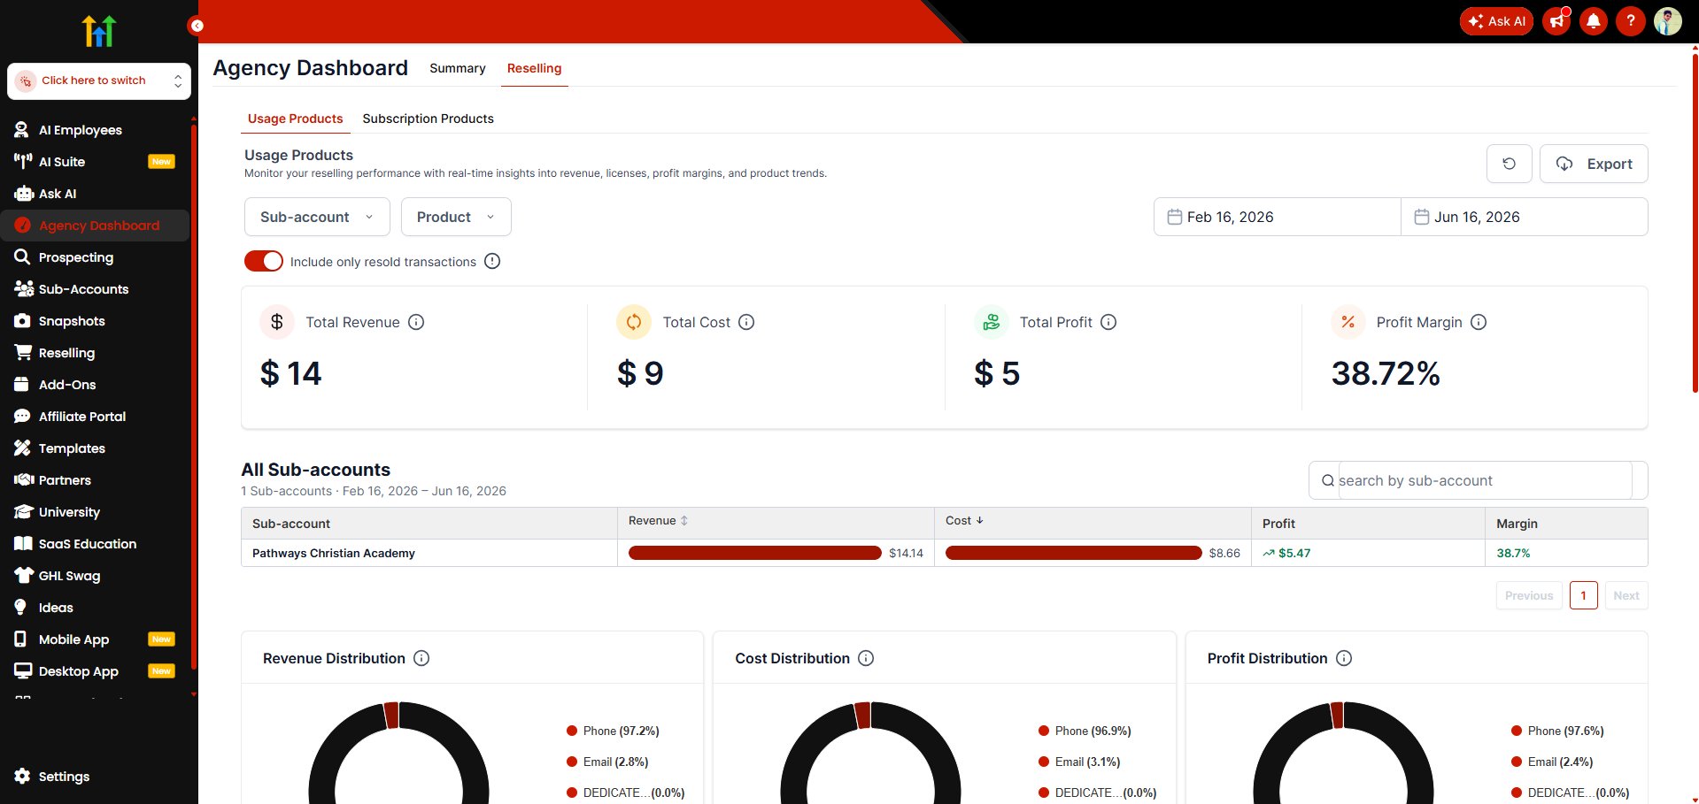Open Snapshots from the sidebar
This screenshot has width=1699, height=804.
pyautogui.click(x=72, y=321)
